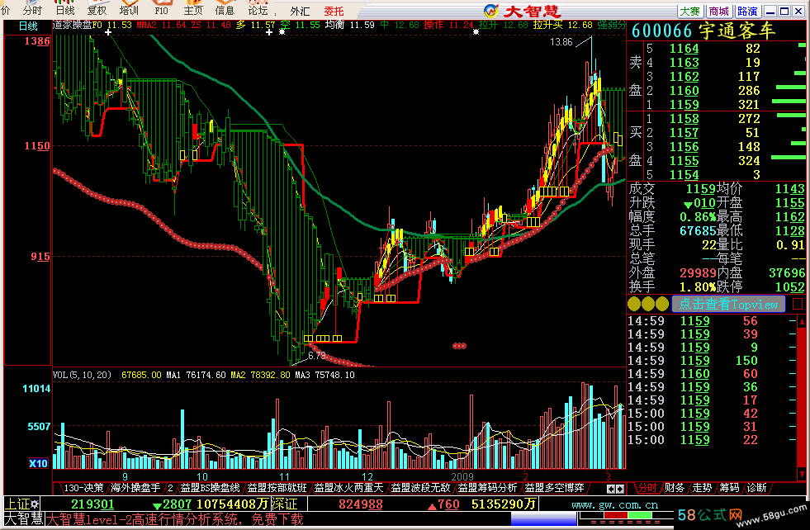
Task: Open the www.gw.com.cn link
Action: tap(615, 504)
